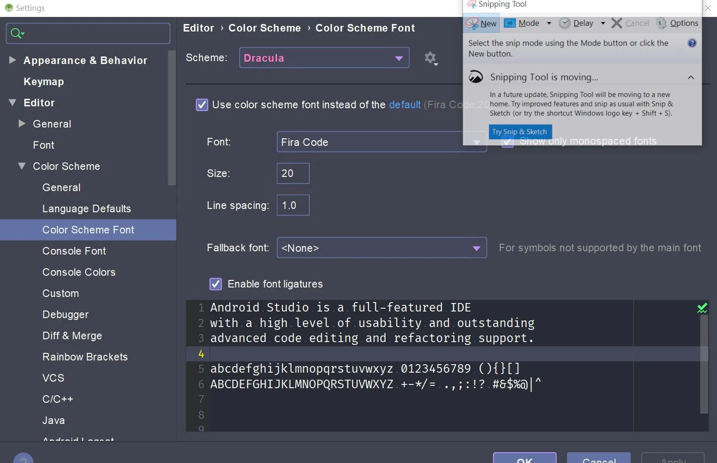The width and height of the screenshot is (717, 463).
Task: Open the scheme actions gear icon
Action: coord(431,58)
